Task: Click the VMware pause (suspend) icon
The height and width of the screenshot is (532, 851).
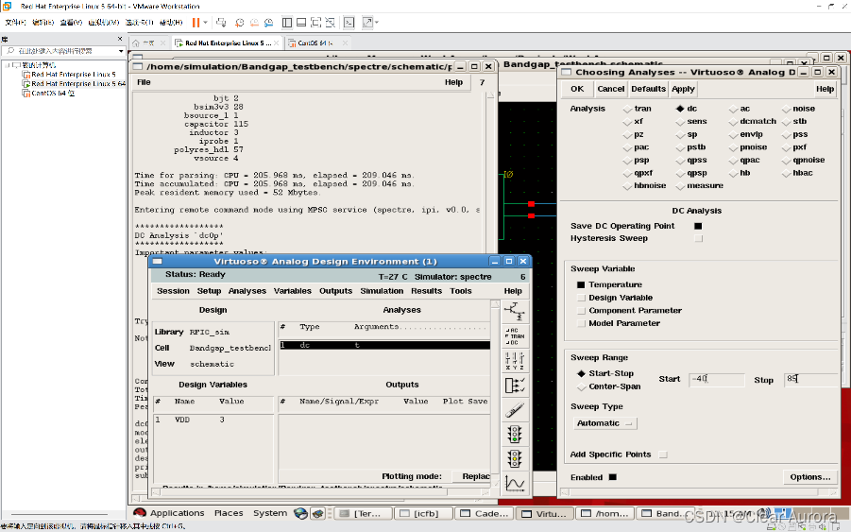Action: 196,23
